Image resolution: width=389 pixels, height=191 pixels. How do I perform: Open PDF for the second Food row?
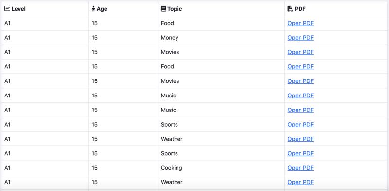tap(301, 66)
